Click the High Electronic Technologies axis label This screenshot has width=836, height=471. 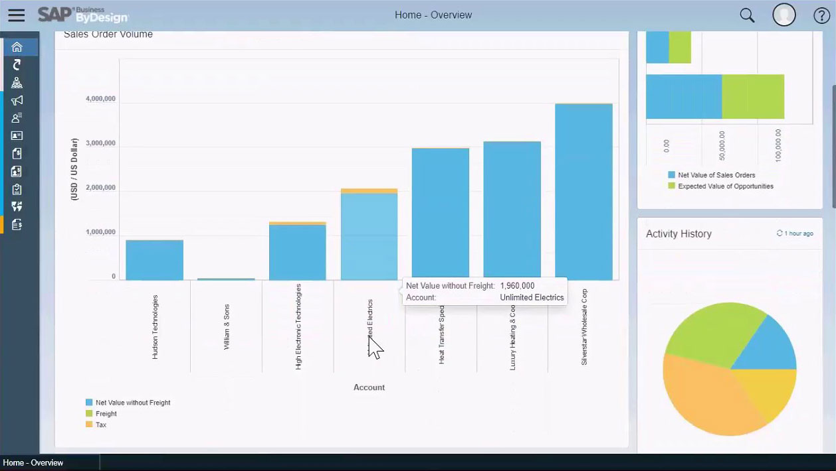coord(298,326)
